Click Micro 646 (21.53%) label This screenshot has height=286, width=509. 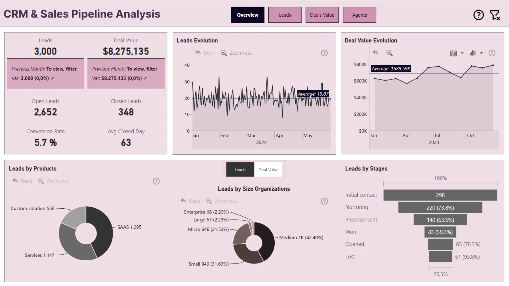[208, 229]
